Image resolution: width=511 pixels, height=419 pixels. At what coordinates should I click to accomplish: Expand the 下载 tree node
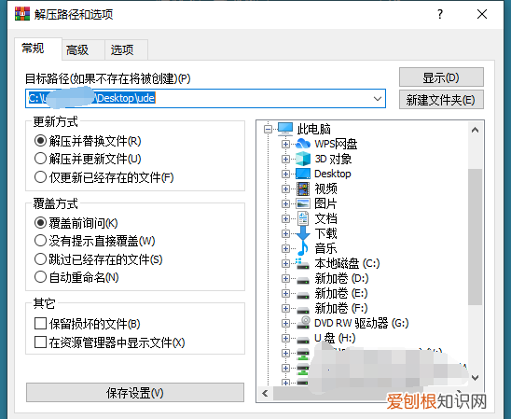[285, 234]
